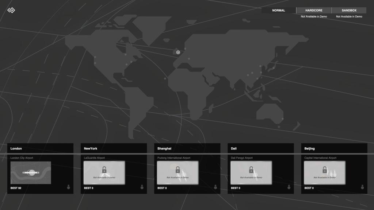Click the lock icon on the Dali card

coord(251,170)
